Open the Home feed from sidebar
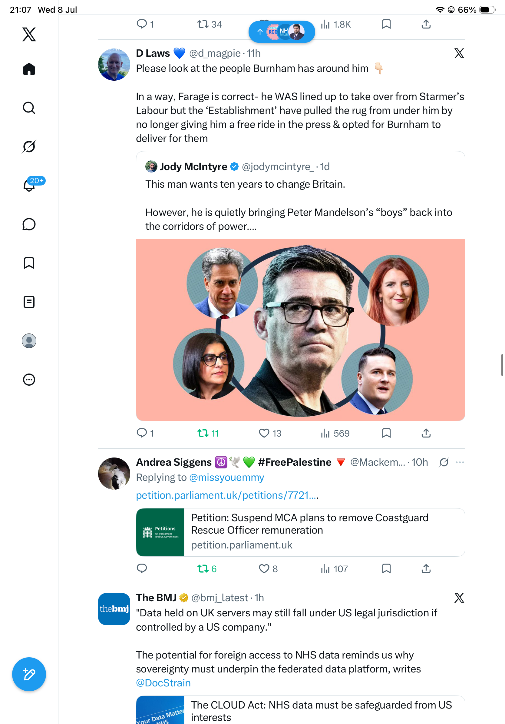The width and height of the screenshot is (505, 724). [29, 69]
